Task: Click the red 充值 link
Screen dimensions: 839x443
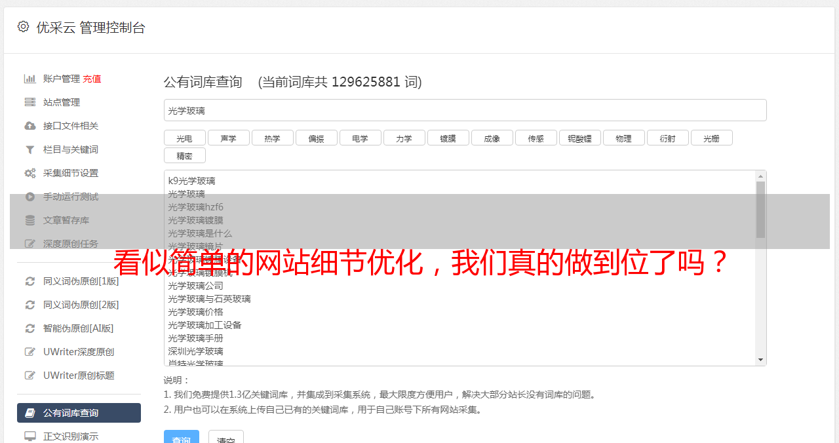Action: pyautogui.click(x=92, y=79)
